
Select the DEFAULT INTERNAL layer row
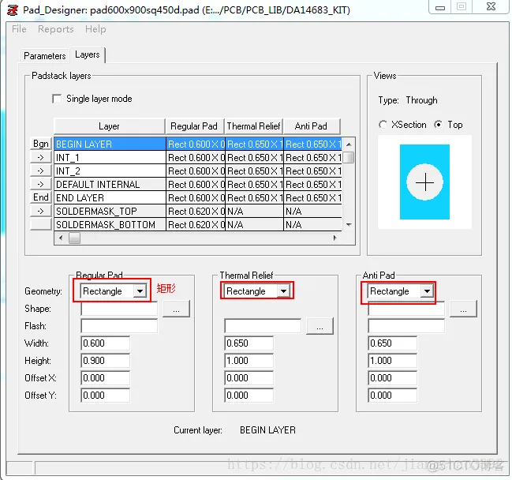[x=198, y=184]
